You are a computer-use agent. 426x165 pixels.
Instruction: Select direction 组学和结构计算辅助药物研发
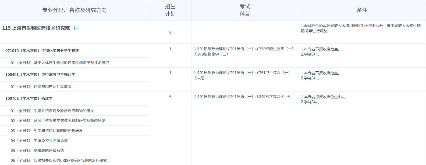click(x=47, y=131)
